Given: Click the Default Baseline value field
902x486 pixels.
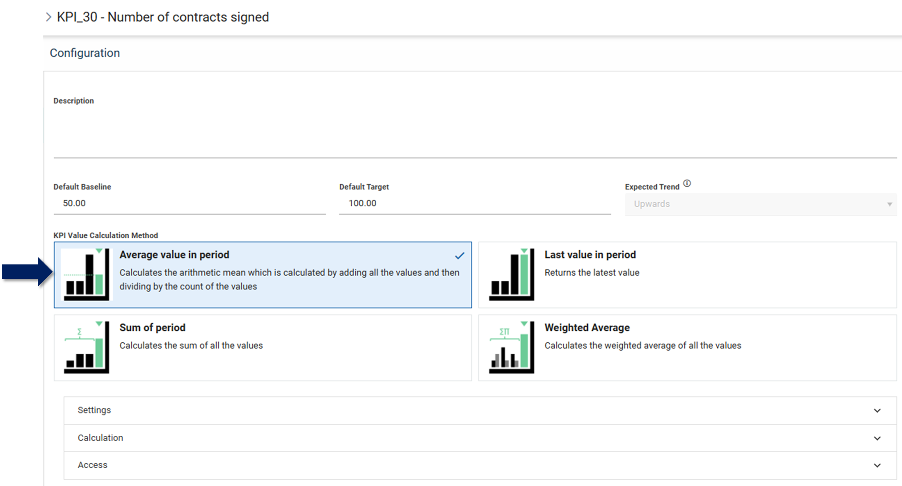Looking at the screenshot, I should click(x=189, y=203).
